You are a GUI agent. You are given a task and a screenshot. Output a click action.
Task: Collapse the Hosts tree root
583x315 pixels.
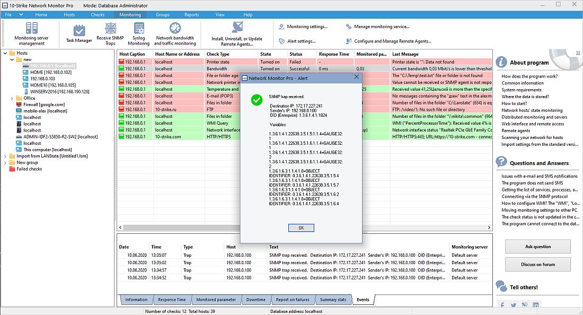(4, 53)
